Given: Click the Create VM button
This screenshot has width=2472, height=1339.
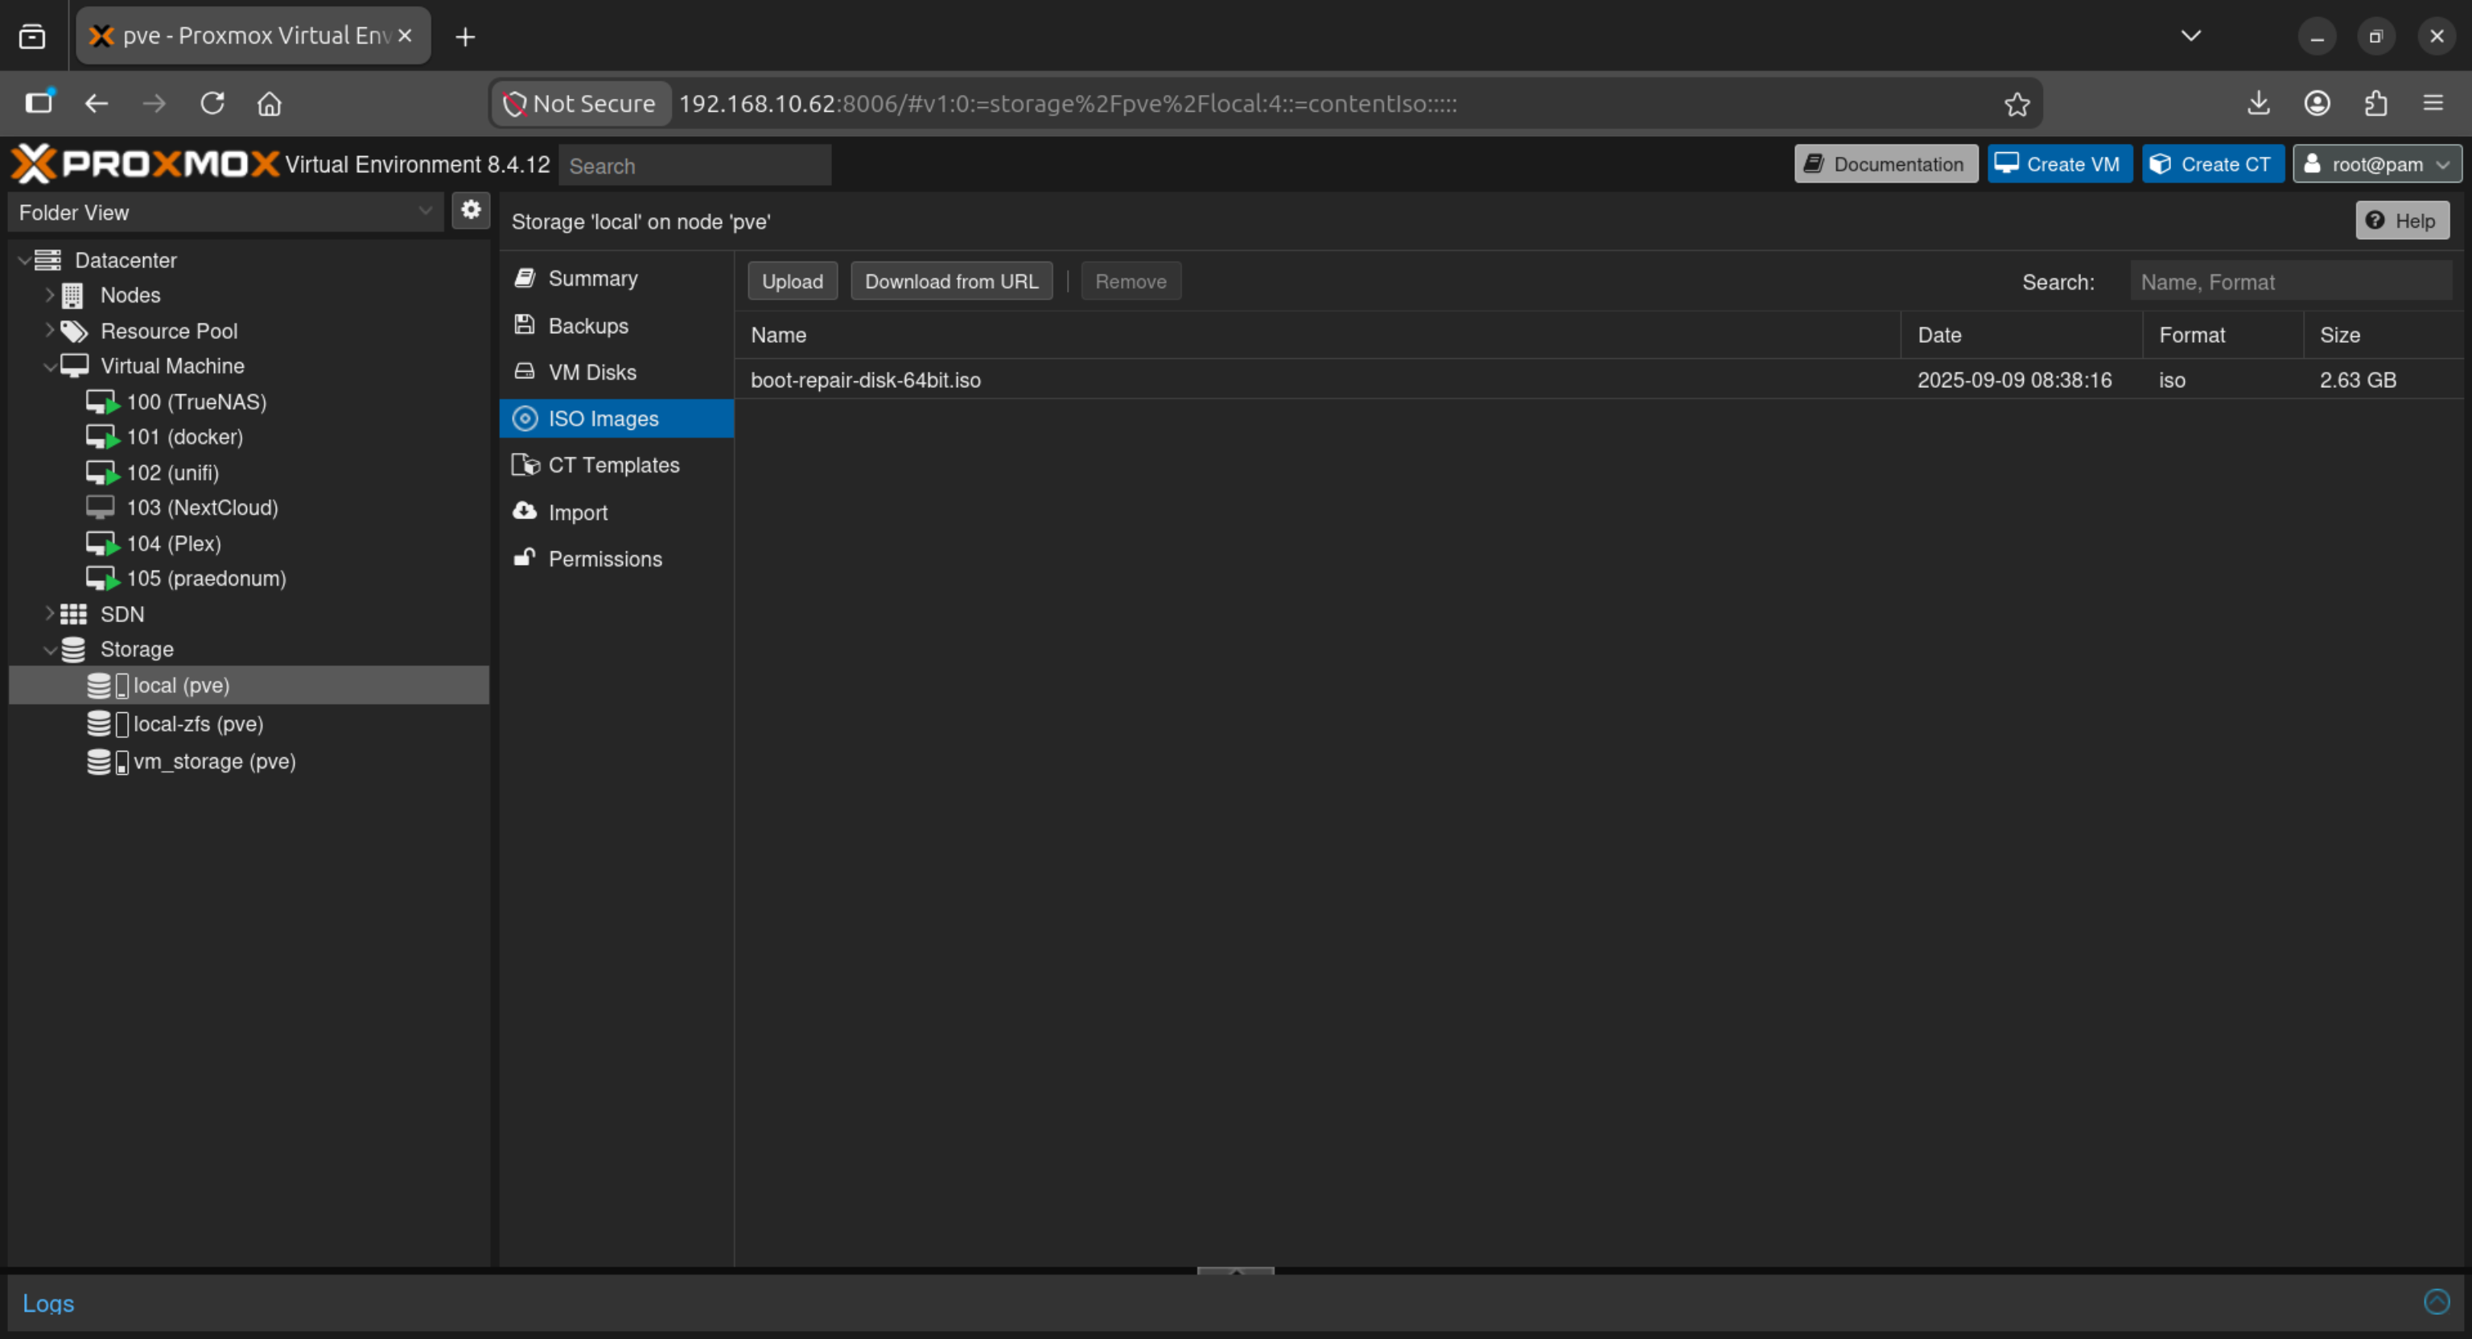Looking at the screenshot, I should (x=2059, y=164).
